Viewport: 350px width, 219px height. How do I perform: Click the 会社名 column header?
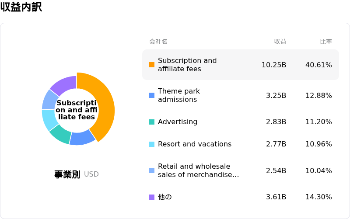(158, 42)
